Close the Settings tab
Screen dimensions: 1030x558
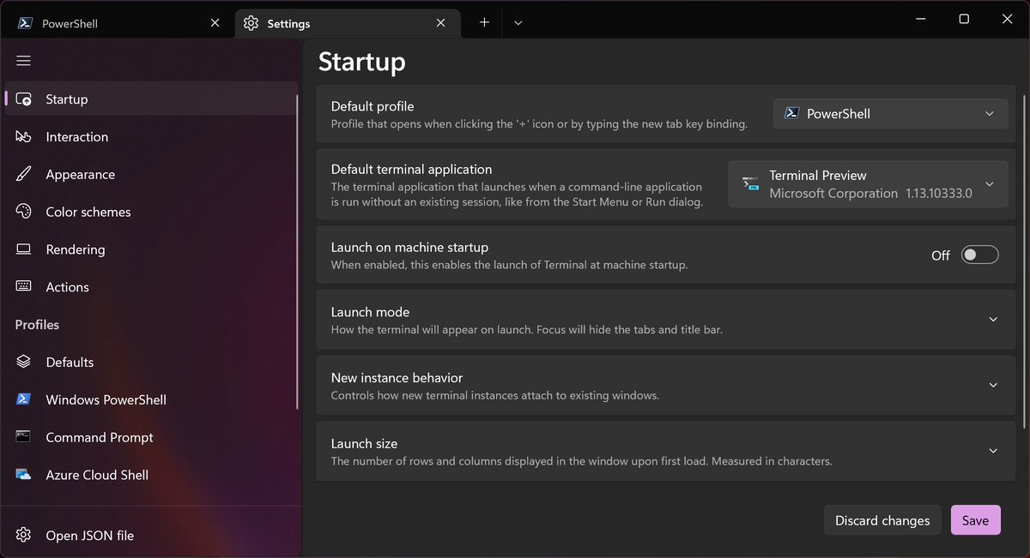tap(441, 23)
